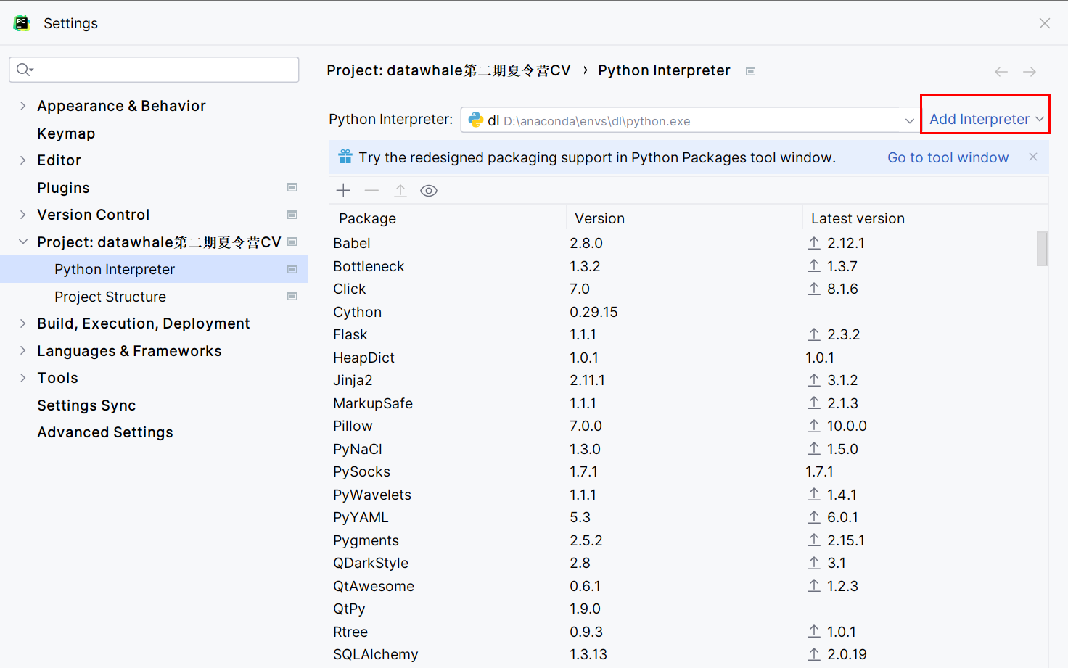1068x668 pixels.
Task: Sort by Version column header
Action: pyautogui.click(x=684, y=218)
